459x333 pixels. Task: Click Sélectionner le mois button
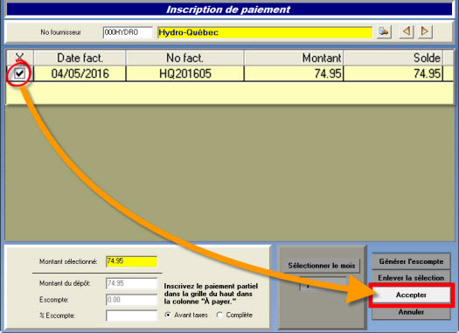pyautogui.click(x=322, y=266)
